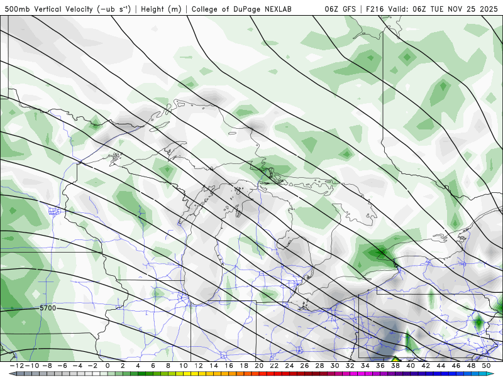Click the 'Height (m)' header label
Screen dimensions: 503x377
pos(162,9)
